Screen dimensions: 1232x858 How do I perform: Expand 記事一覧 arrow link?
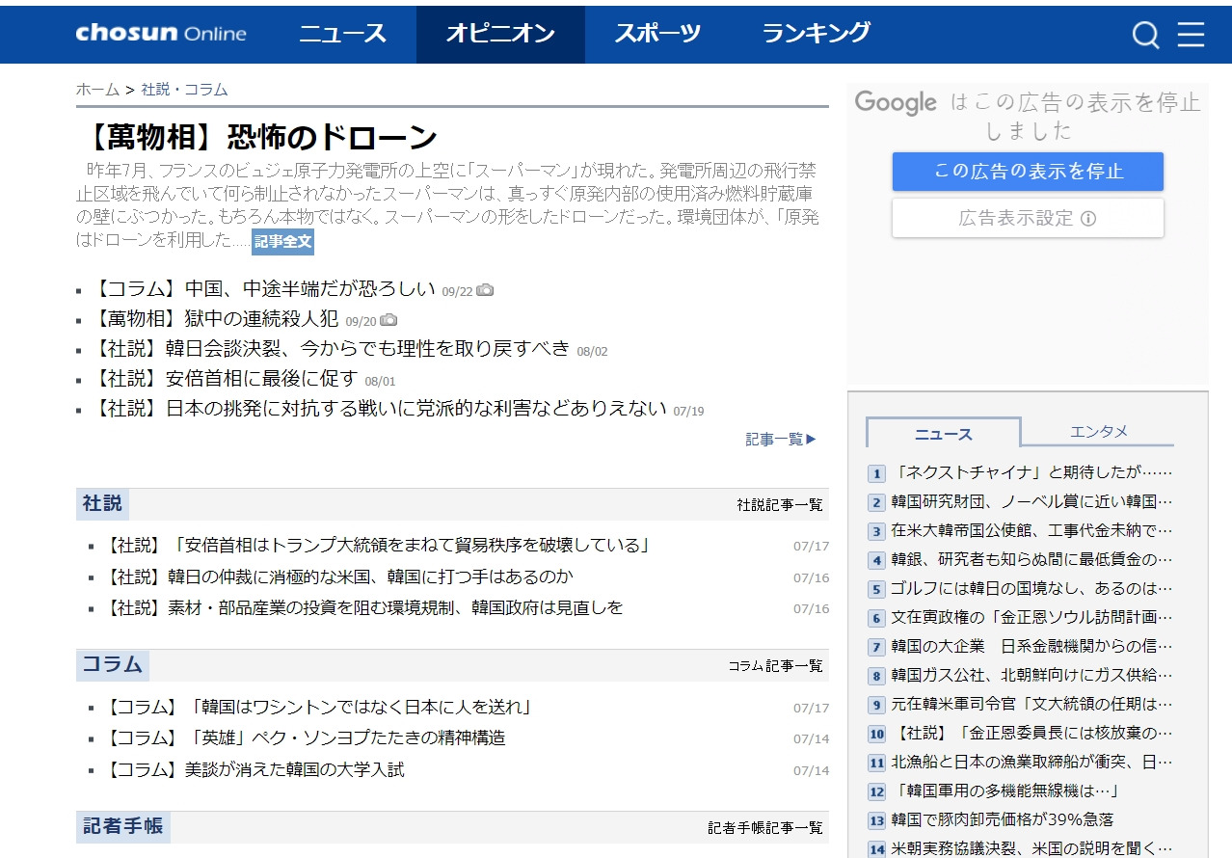[781, 439]
